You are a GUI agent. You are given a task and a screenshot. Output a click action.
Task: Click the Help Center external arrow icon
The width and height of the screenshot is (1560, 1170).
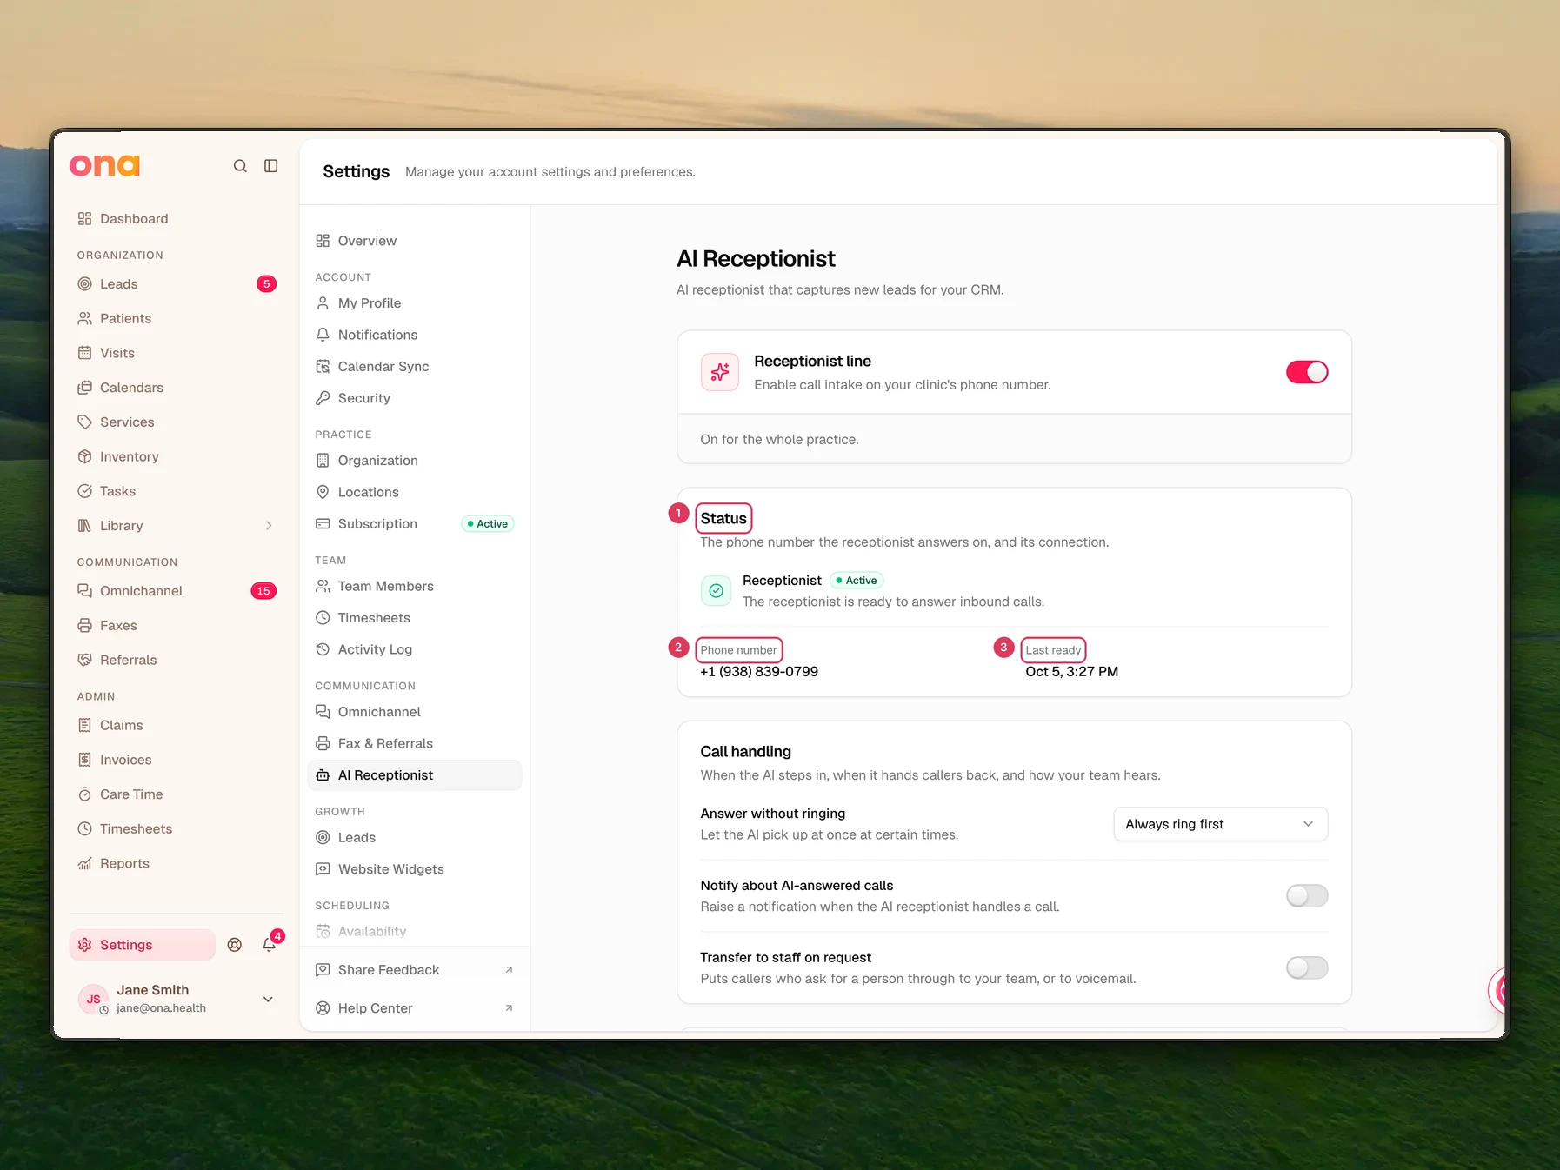(509, 1008)
